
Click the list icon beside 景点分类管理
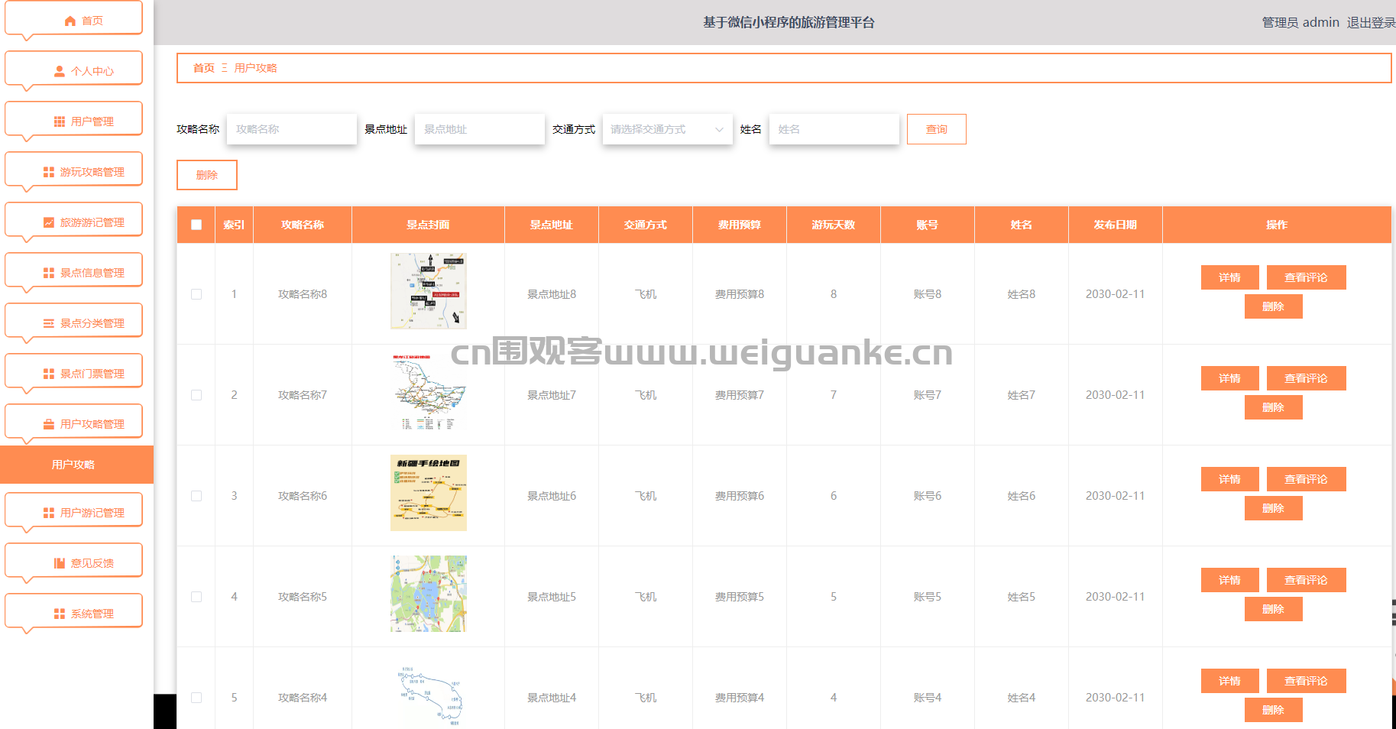coord(49,323)
